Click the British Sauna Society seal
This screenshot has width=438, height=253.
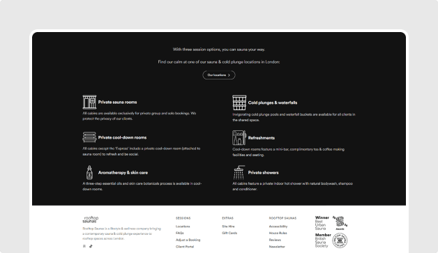pos(340,240)
